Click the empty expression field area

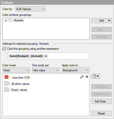coord(68,56)
